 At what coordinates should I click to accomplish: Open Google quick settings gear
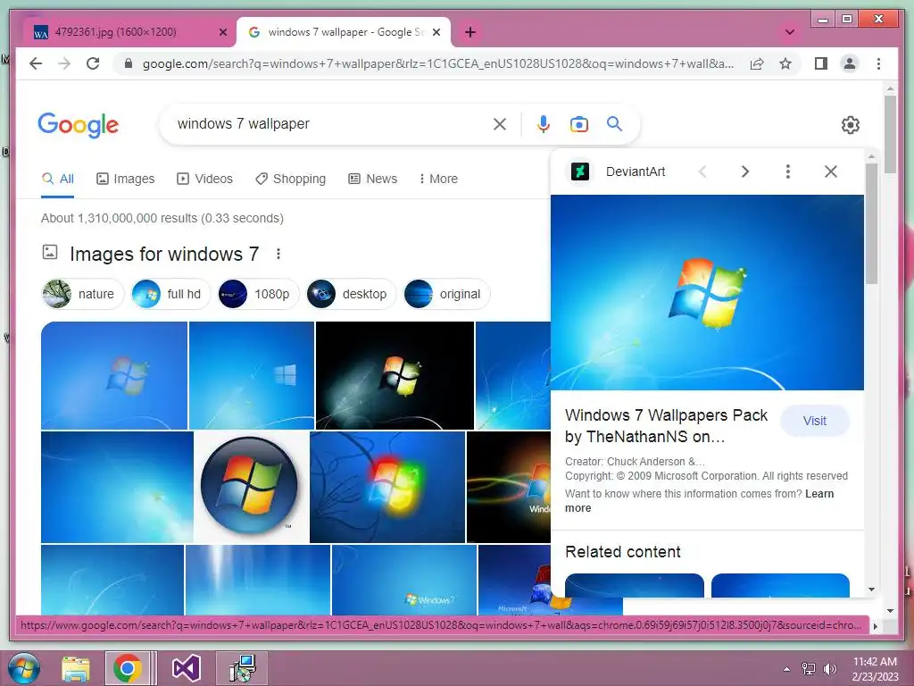coord(851,125)
